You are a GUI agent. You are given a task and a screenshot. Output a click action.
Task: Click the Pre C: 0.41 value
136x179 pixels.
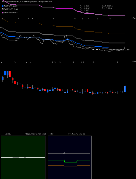85,12
